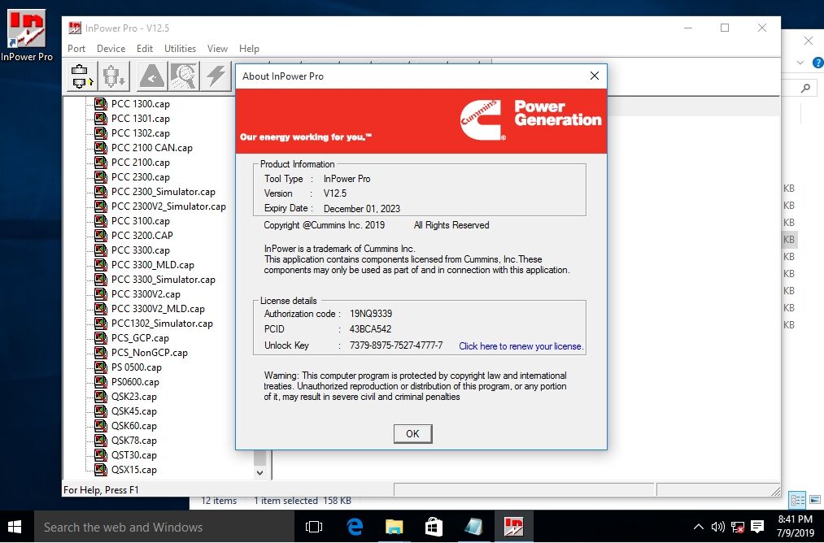
Task: Select PCC 2100.cap in the tree
Action: click(x=140, y=163)
